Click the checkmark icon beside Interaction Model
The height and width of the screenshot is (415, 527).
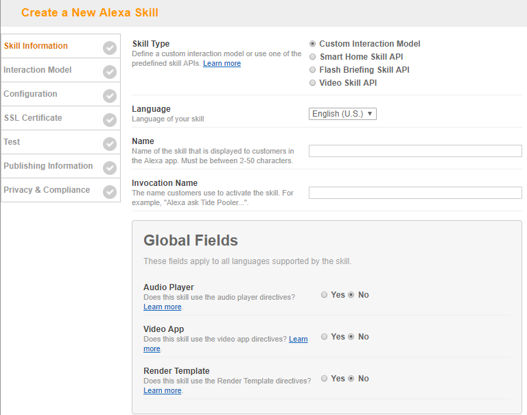(x=110, y=71)
